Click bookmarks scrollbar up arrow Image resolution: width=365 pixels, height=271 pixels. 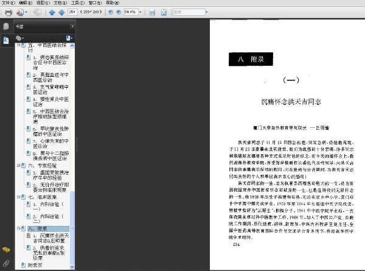click(x=72, y=46)
